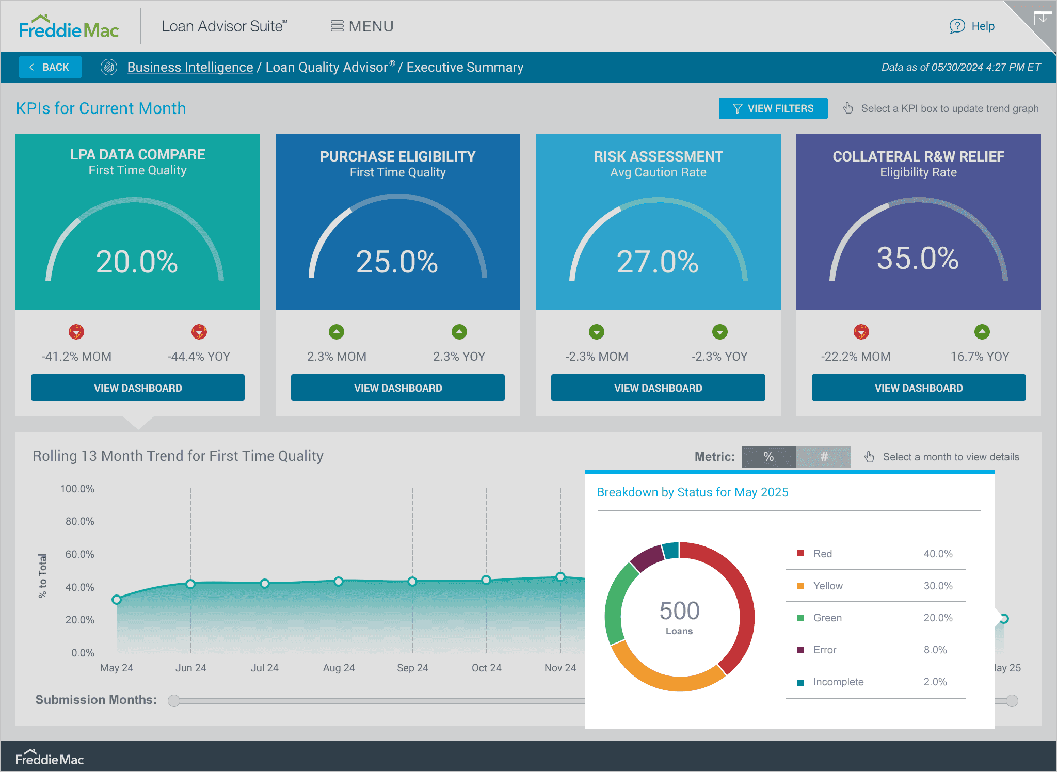Image resolution: width=1057 pixels, height=772 pixels.
Task: Click green MOM down arrow under Risk Assessment
Action: point(597,332)
